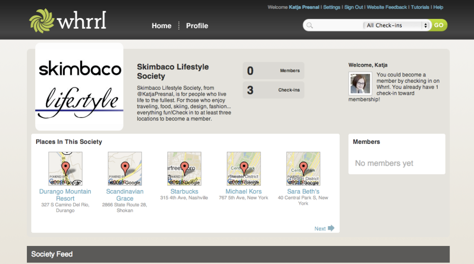Open the Sara Beth's place link
Screen dimensions: 474x264
pyautogui.click(x=303, y=191)
